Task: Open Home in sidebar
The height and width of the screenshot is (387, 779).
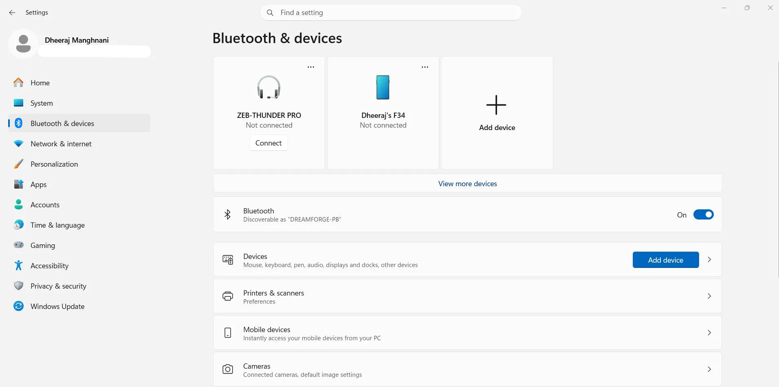Action: click(79, 83)
